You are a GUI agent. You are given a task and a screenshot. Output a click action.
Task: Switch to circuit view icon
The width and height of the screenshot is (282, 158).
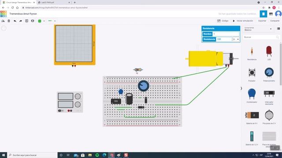click(x=263, y=14)
